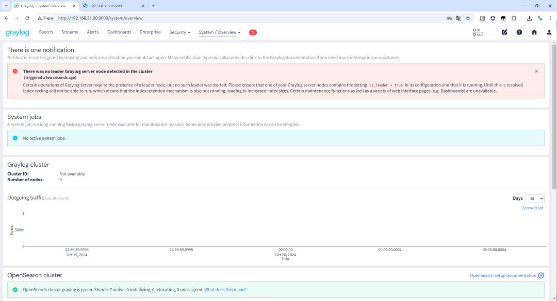Click the red error icon in the notification
Viewport: 557px width, 301px height.
coord(15,71)
